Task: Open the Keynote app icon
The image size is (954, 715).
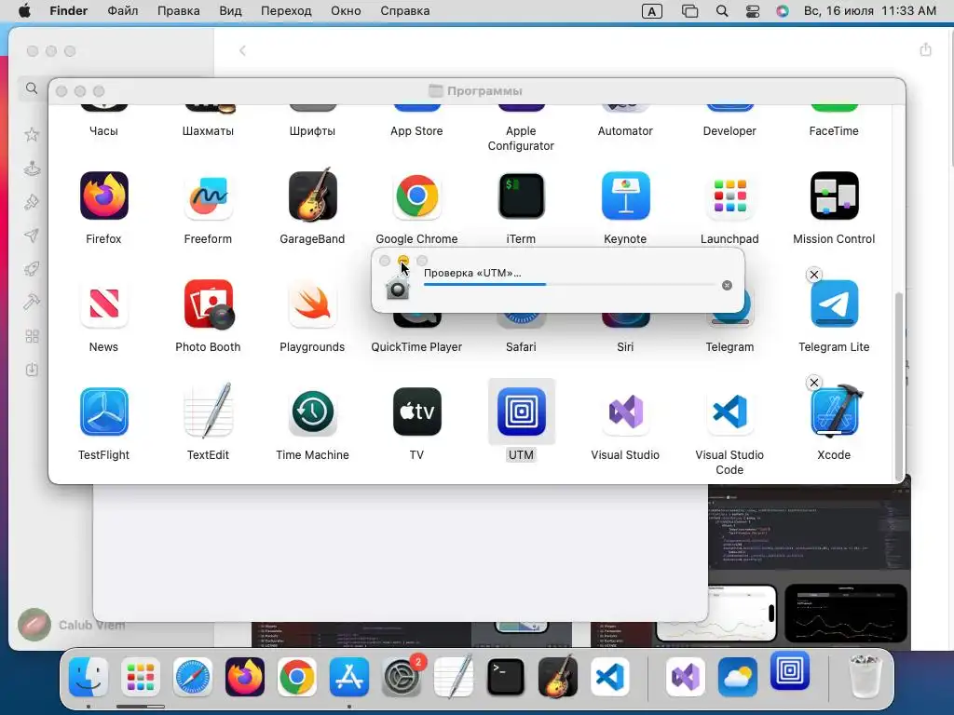Action: tap(625, 196)
